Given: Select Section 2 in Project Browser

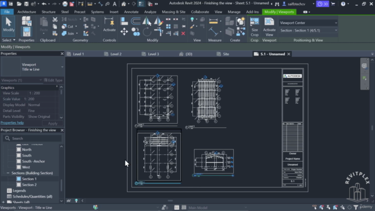Looking at the screenshot, I should pos(29,185).
